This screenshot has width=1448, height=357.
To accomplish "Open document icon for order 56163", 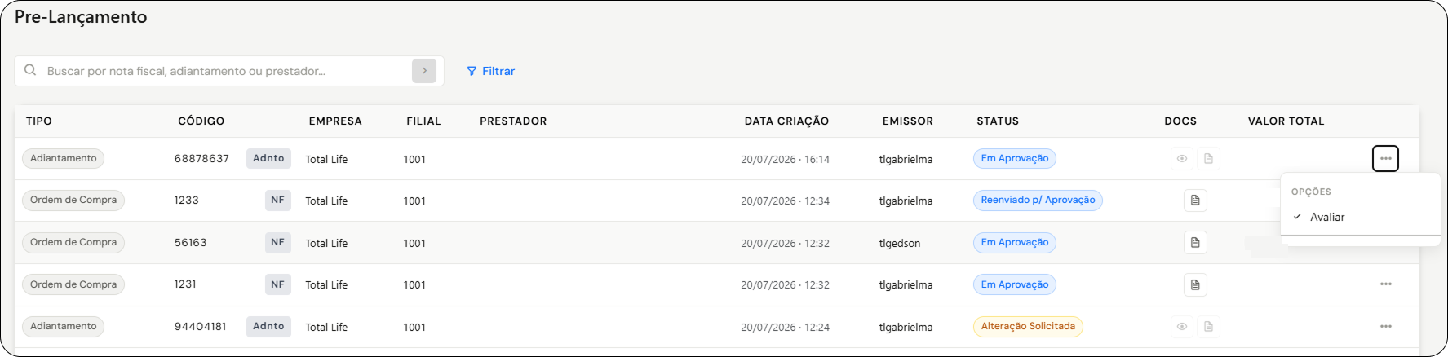I will 1195,243.
